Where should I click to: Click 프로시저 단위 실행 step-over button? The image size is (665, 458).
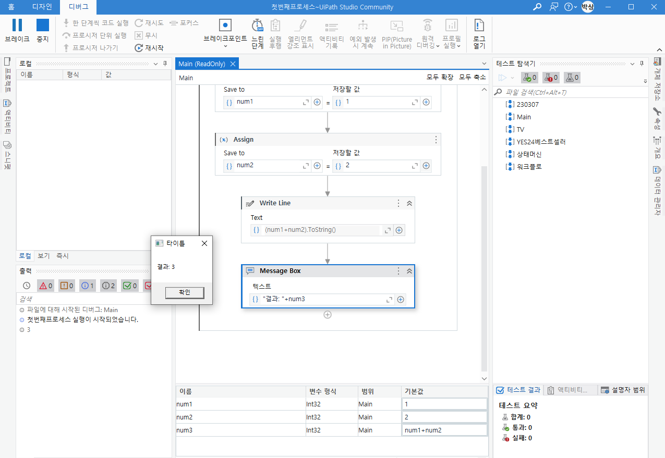point(95,35)
